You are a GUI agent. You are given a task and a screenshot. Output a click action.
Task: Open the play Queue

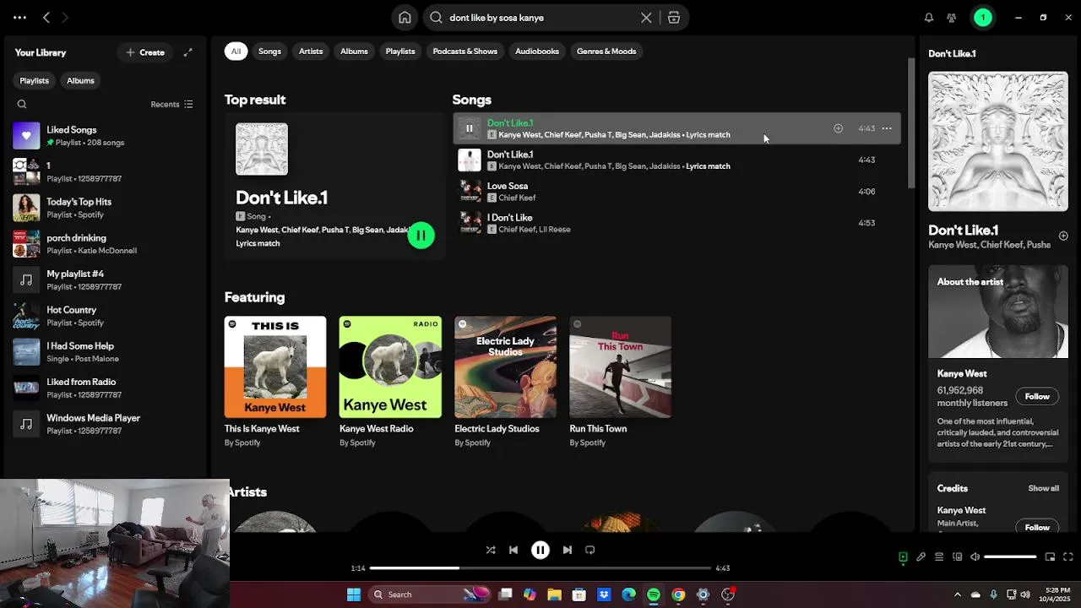coord(939,556)
